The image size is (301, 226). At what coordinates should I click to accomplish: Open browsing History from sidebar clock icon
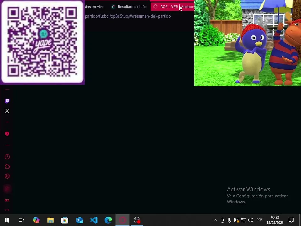tap(7, 157)
